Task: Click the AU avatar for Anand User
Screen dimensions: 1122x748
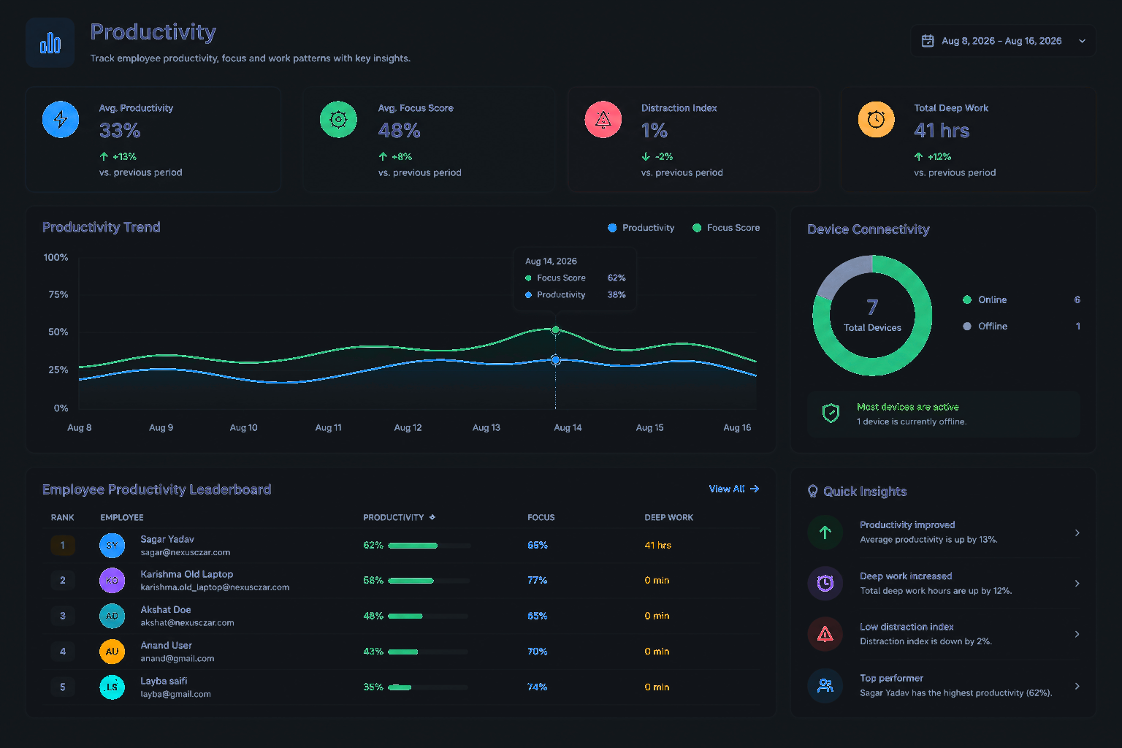Action: (112, 651)
